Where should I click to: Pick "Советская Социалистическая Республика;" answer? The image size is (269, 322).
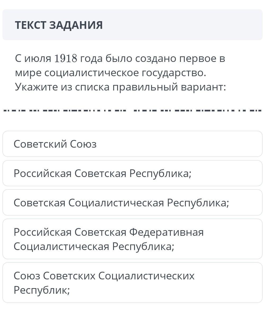132,203
